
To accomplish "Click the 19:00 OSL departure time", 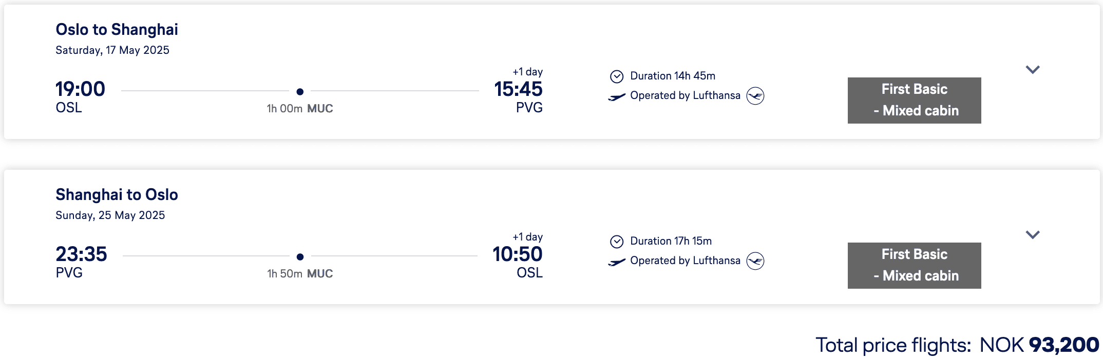I will (x=80, y=89).
